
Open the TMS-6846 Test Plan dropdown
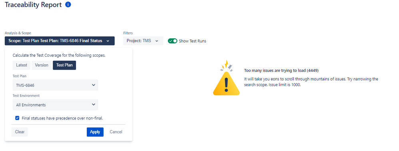[x=56, y=85]
